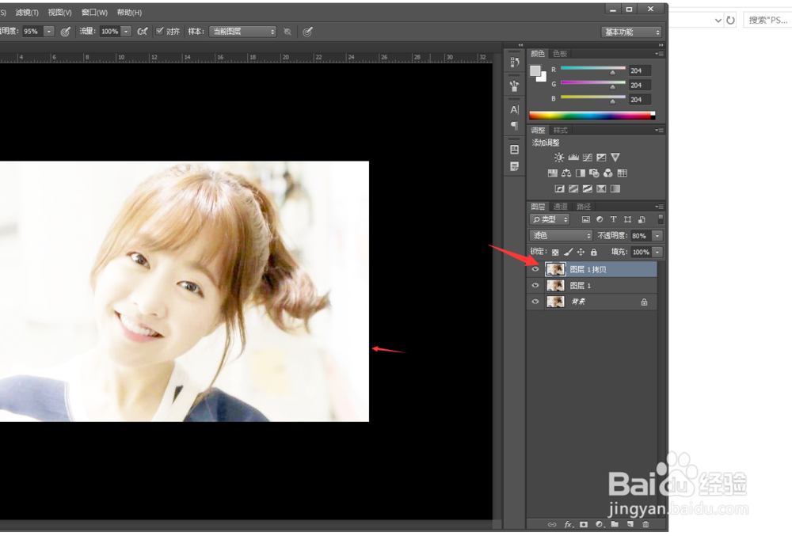This screenshot has height=536, width=792.
Task: Open the 视图(V) menu
Action: 59,12
